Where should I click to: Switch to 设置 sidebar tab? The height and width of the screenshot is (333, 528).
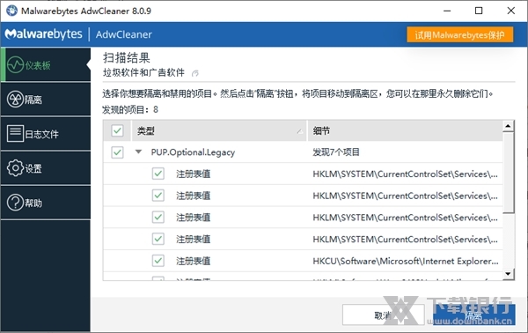(46, 168)
